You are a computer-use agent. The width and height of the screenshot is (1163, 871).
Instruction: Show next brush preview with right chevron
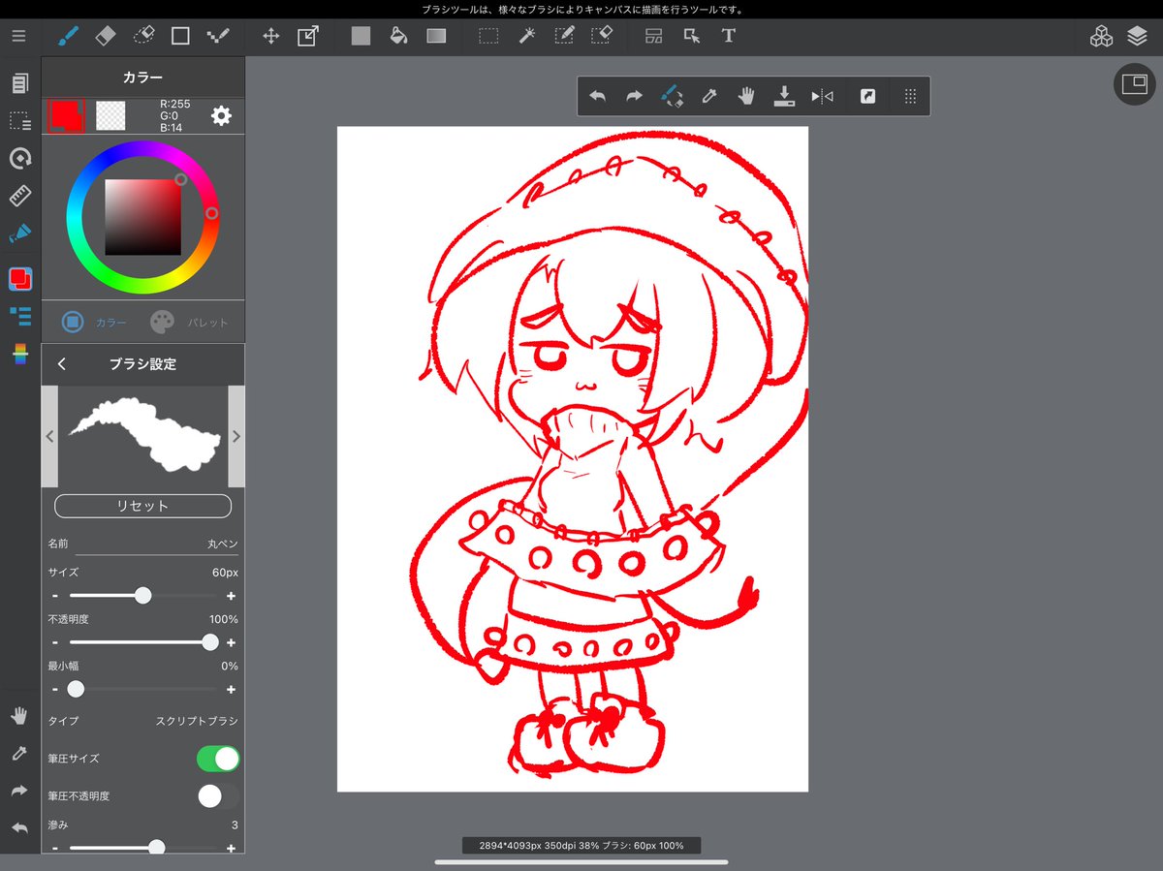tap(236, 436)
